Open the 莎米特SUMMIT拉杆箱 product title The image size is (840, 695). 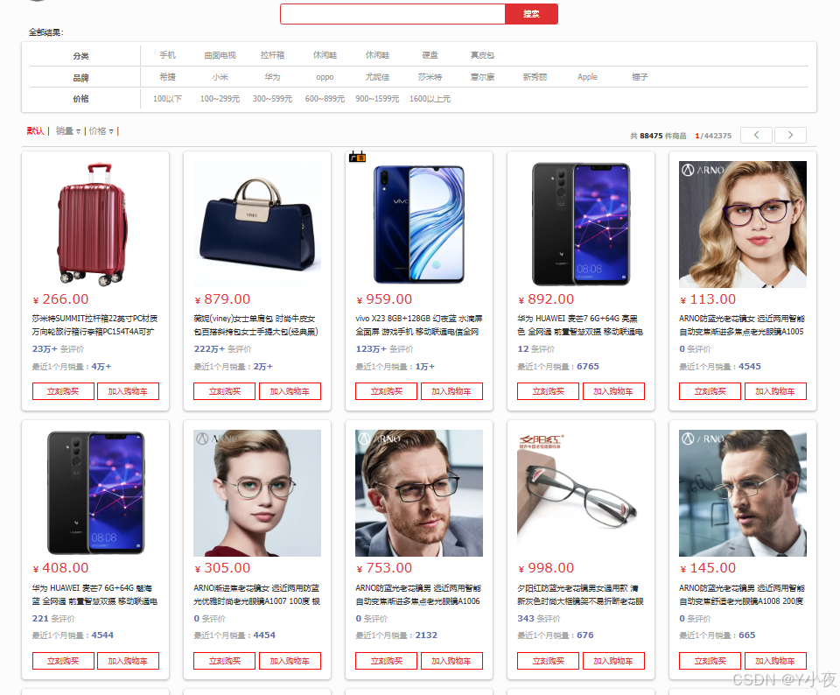click(94, 325)
